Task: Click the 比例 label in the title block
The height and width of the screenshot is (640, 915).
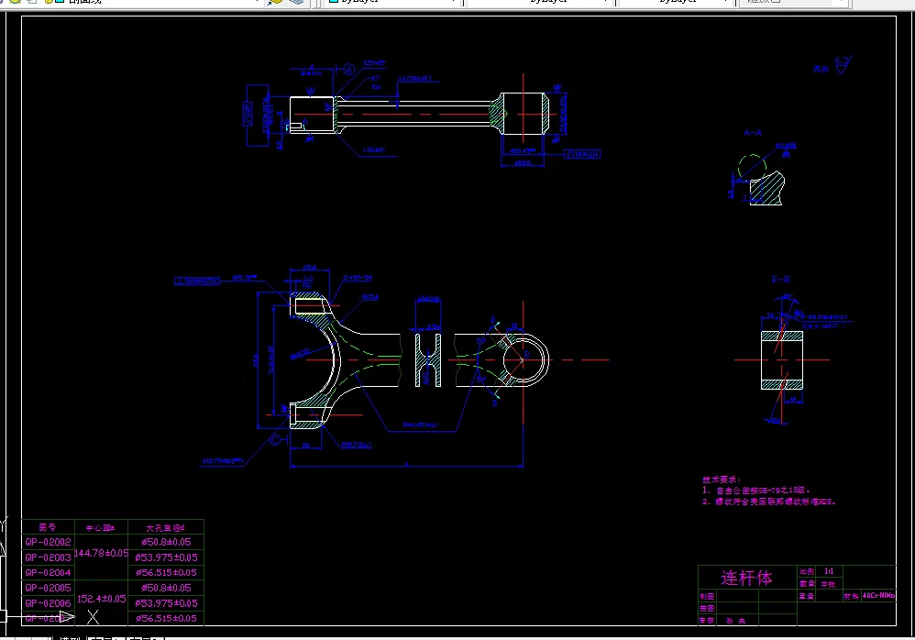Action: coord(807,572)
